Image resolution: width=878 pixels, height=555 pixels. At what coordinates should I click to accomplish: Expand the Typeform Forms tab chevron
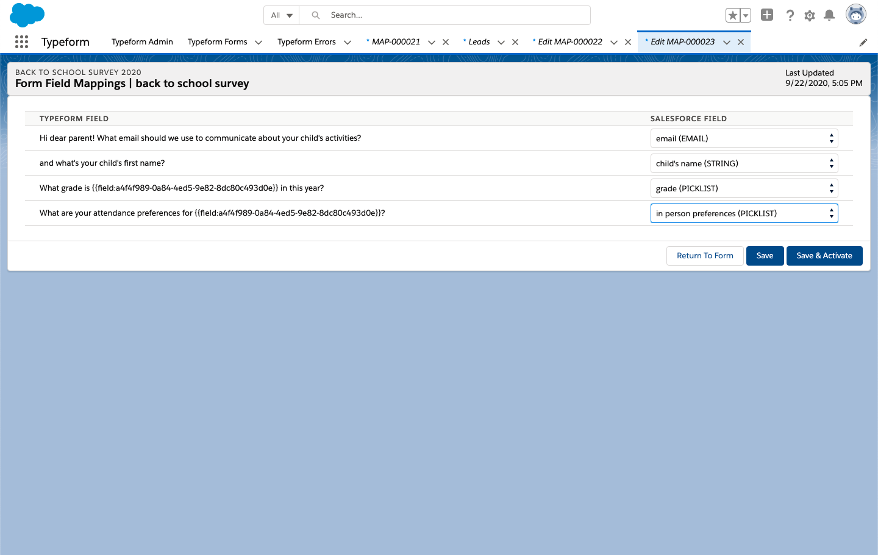[x=259, y=42]
